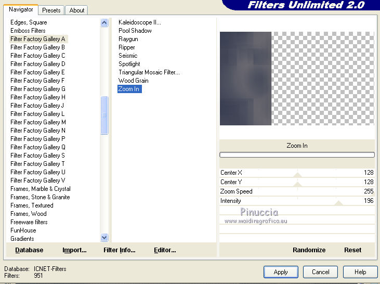Click the Apply button
This screenshot has height=284, width=380.
281,272
